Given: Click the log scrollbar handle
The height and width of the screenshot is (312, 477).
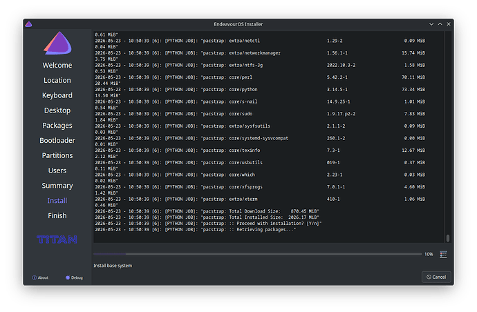Looking at the screenshot, I should [x=448, y=238].
